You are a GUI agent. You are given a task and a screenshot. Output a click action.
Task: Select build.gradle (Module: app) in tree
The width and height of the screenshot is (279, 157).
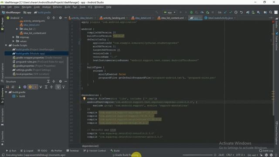[x=36, y=53]
